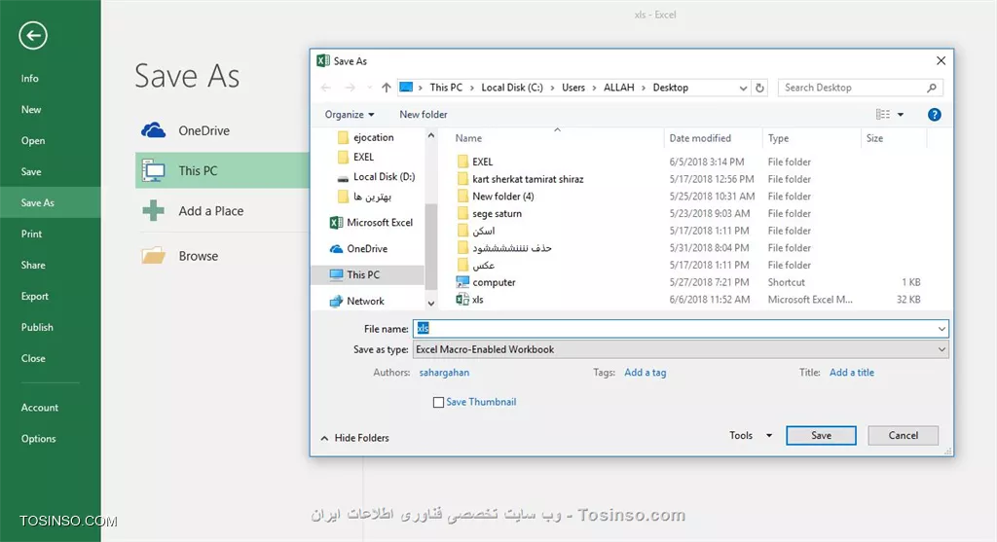The image size is (997, 542).
Task: Click the Publish backstage menu item
Action: tap(37, 327)
